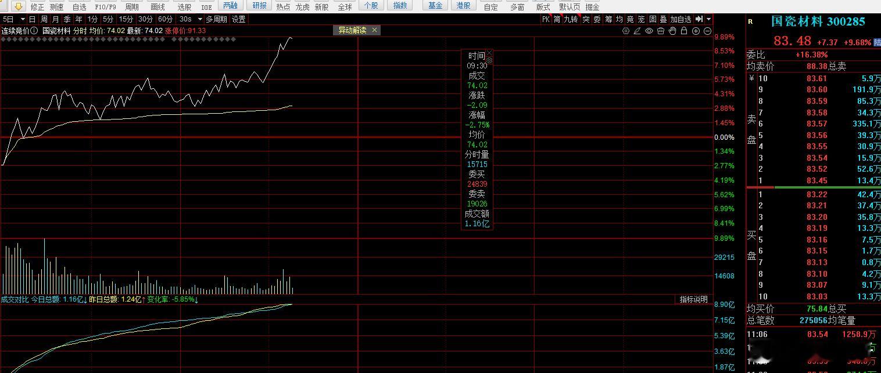Image resolution: width=881 pixels, height=373 pixels.
Task: Add stock via 加自选 button
Action: (x=681, y=19)
